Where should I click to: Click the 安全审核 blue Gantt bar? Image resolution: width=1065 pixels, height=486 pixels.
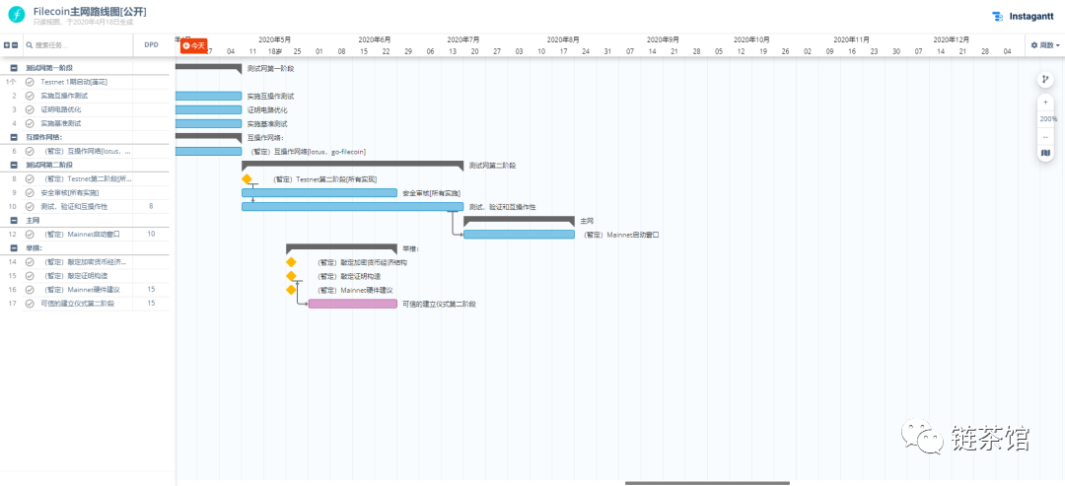click(319, 193)
